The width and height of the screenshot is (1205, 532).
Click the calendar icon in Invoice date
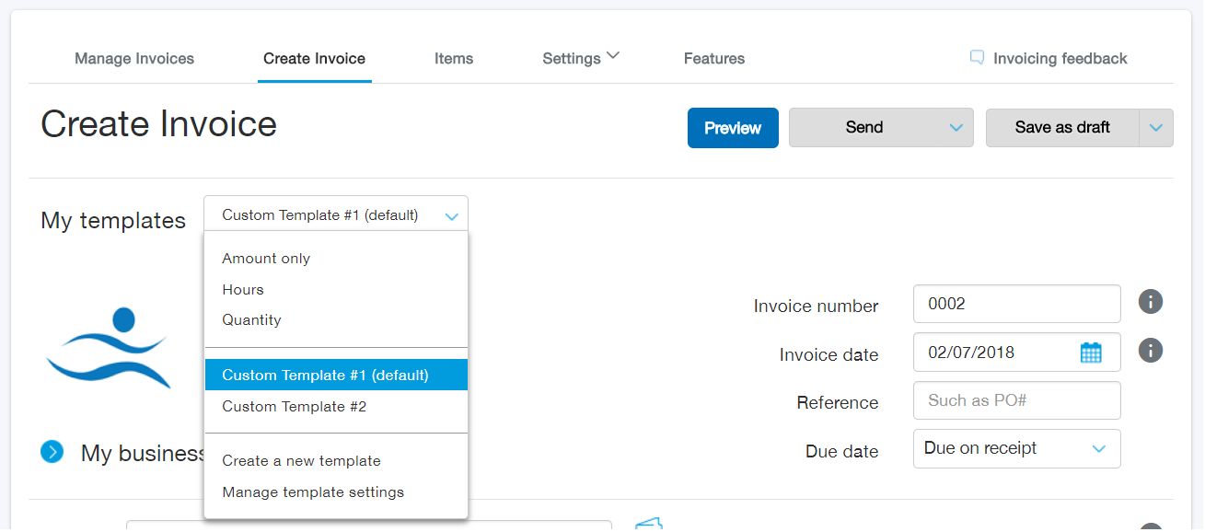tap(1090, 353)
